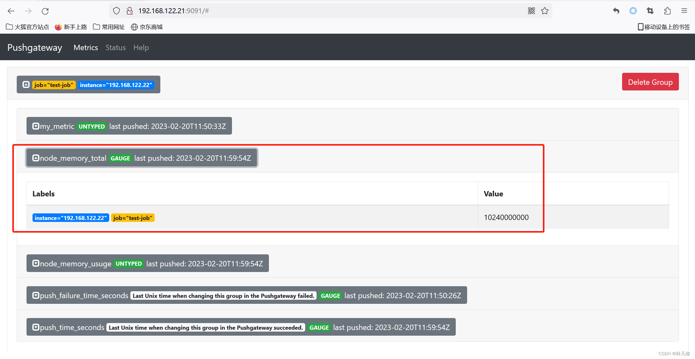Screen dimensions: 695x359
Task: Click push_time_seconds help description
Action: (x=206, y=327)
